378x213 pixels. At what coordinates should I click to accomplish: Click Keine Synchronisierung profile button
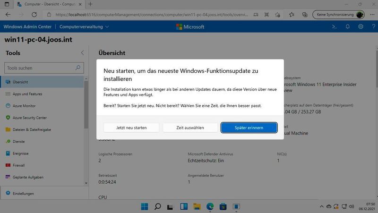pos(338,15)
